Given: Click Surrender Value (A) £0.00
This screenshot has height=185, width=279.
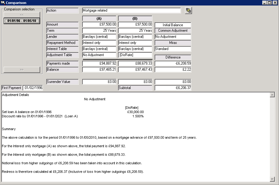Looking at the screenshot, I should tap(99, 82).
